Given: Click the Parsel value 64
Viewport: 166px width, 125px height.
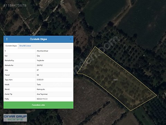Looking at the screenshot, I should 38,75.
